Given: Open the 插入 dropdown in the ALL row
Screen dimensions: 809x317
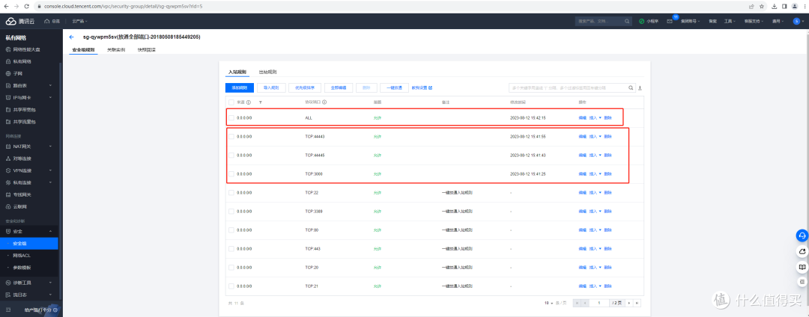Looking at the screenshot, I should click(596, 118).
